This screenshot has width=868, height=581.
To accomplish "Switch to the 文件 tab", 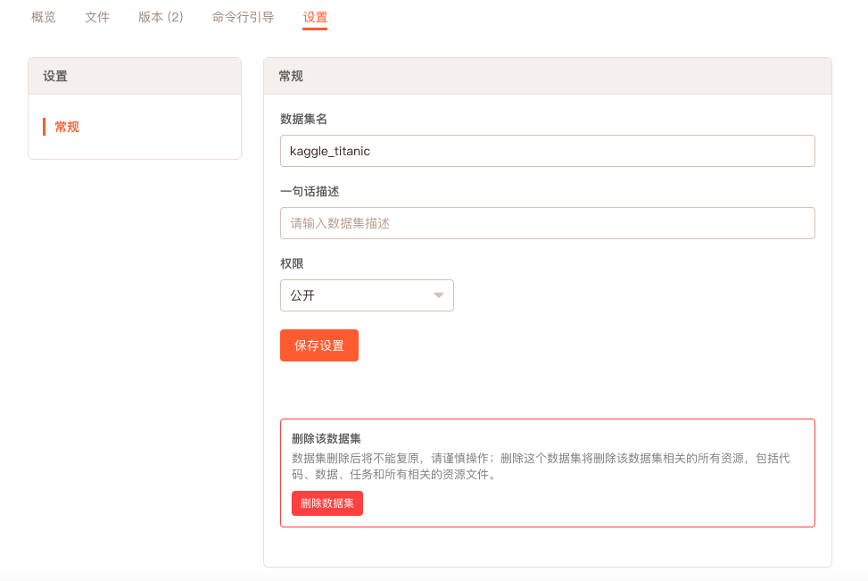I will (x=97, y=17).
